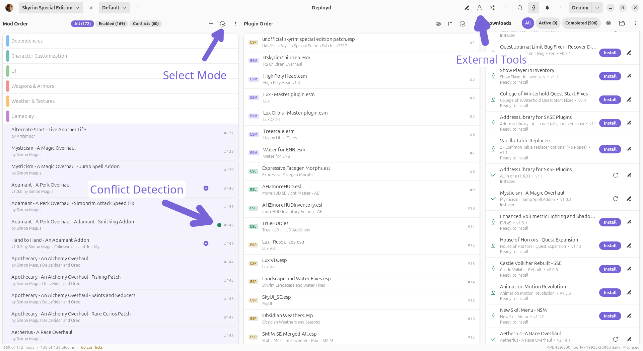Click the Weather & Textures orange color bar

coord(8,101)
